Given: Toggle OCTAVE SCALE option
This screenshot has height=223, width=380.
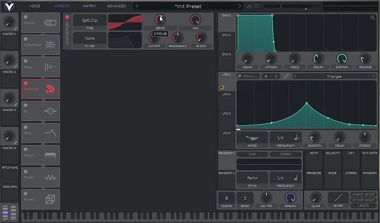Looking at the screenshot, I should click(363, 200).
